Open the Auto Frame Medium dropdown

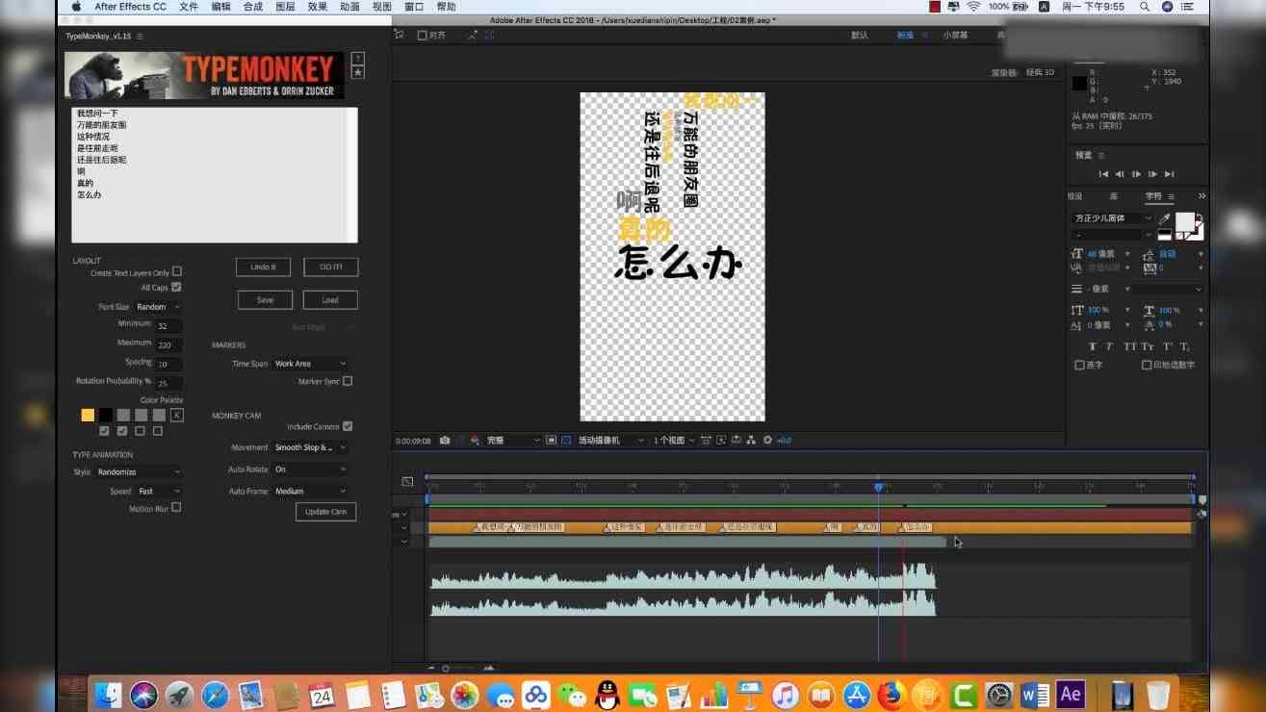(x=310, y=491)
